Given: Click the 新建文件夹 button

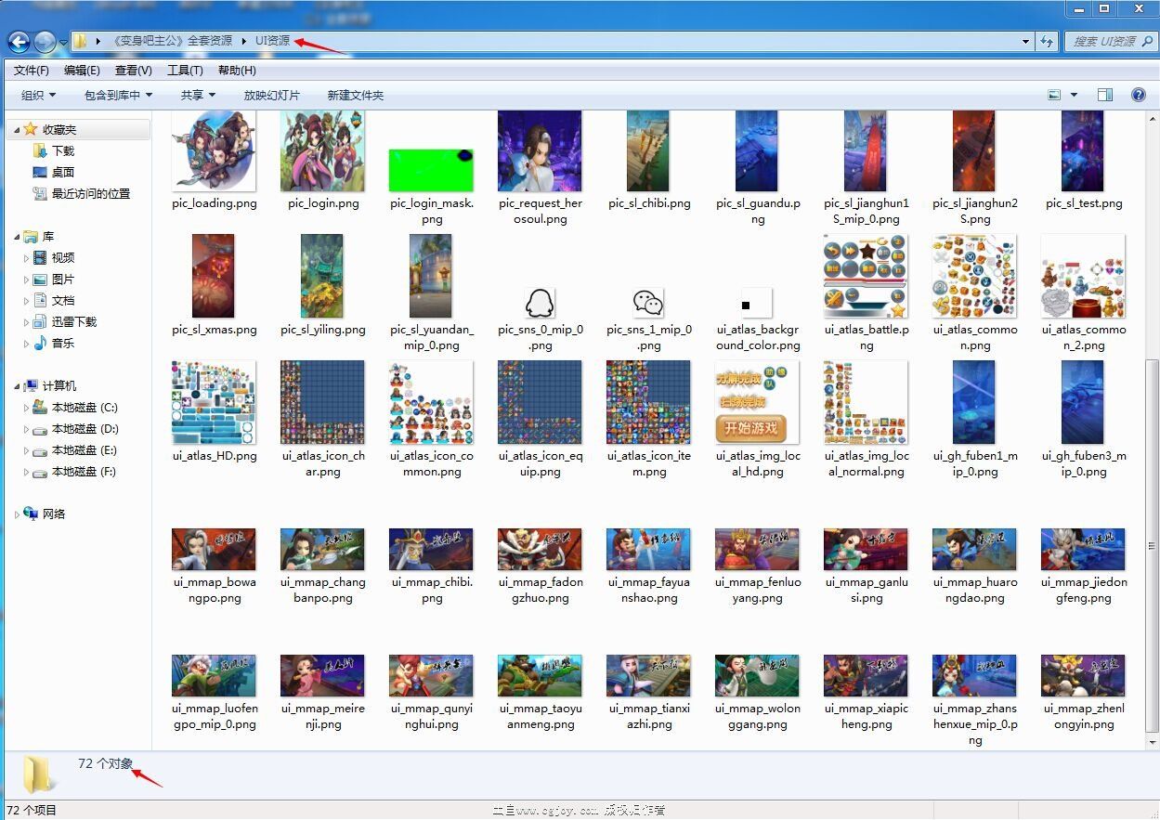Looking at the screenshot, I should (355, 95).
